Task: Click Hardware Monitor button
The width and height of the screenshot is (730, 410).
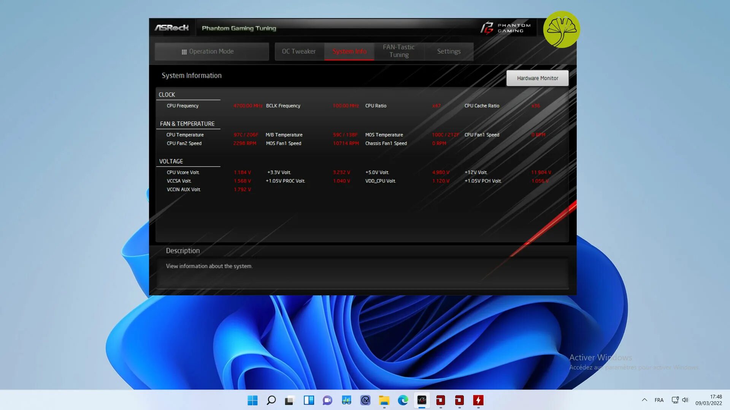Action: tap(538, 78)
